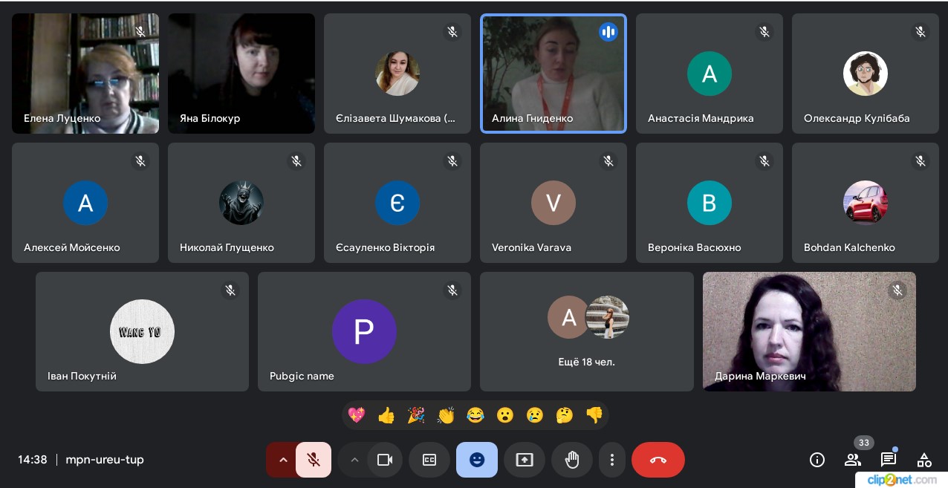Screen dimensions: 948x488
Task: Click Pubgic name purple P avatar
Action: pyautogui.click(x=364, y=331)
